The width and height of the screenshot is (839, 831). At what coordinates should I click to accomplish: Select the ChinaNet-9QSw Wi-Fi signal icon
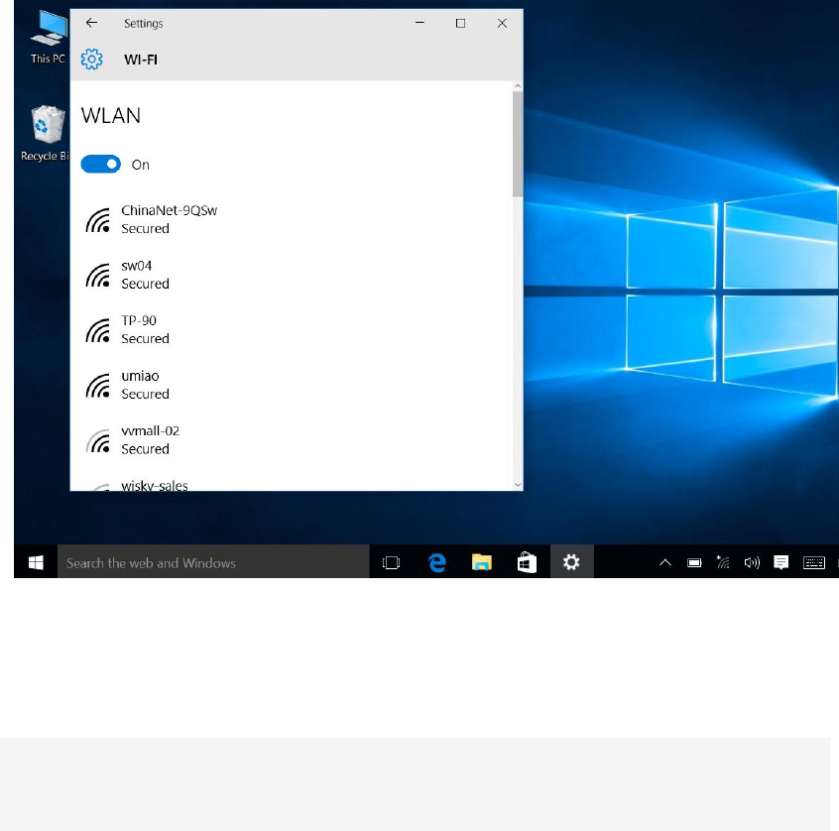point(98,220)
